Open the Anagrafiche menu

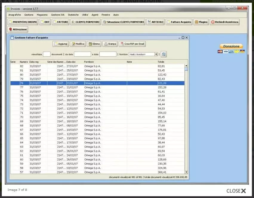pos(15,15)
